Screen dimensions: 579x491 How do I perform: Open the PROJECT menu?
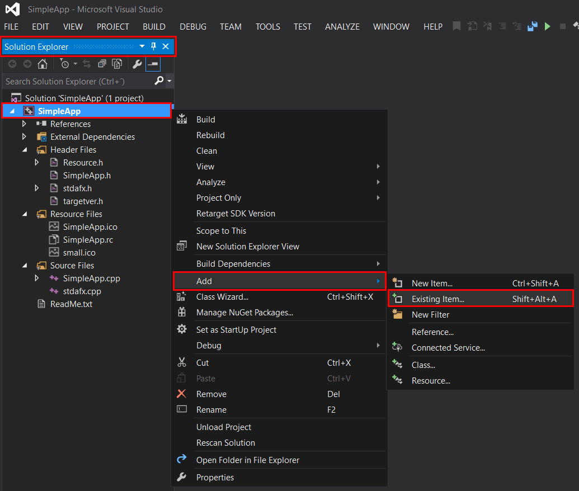112,27
